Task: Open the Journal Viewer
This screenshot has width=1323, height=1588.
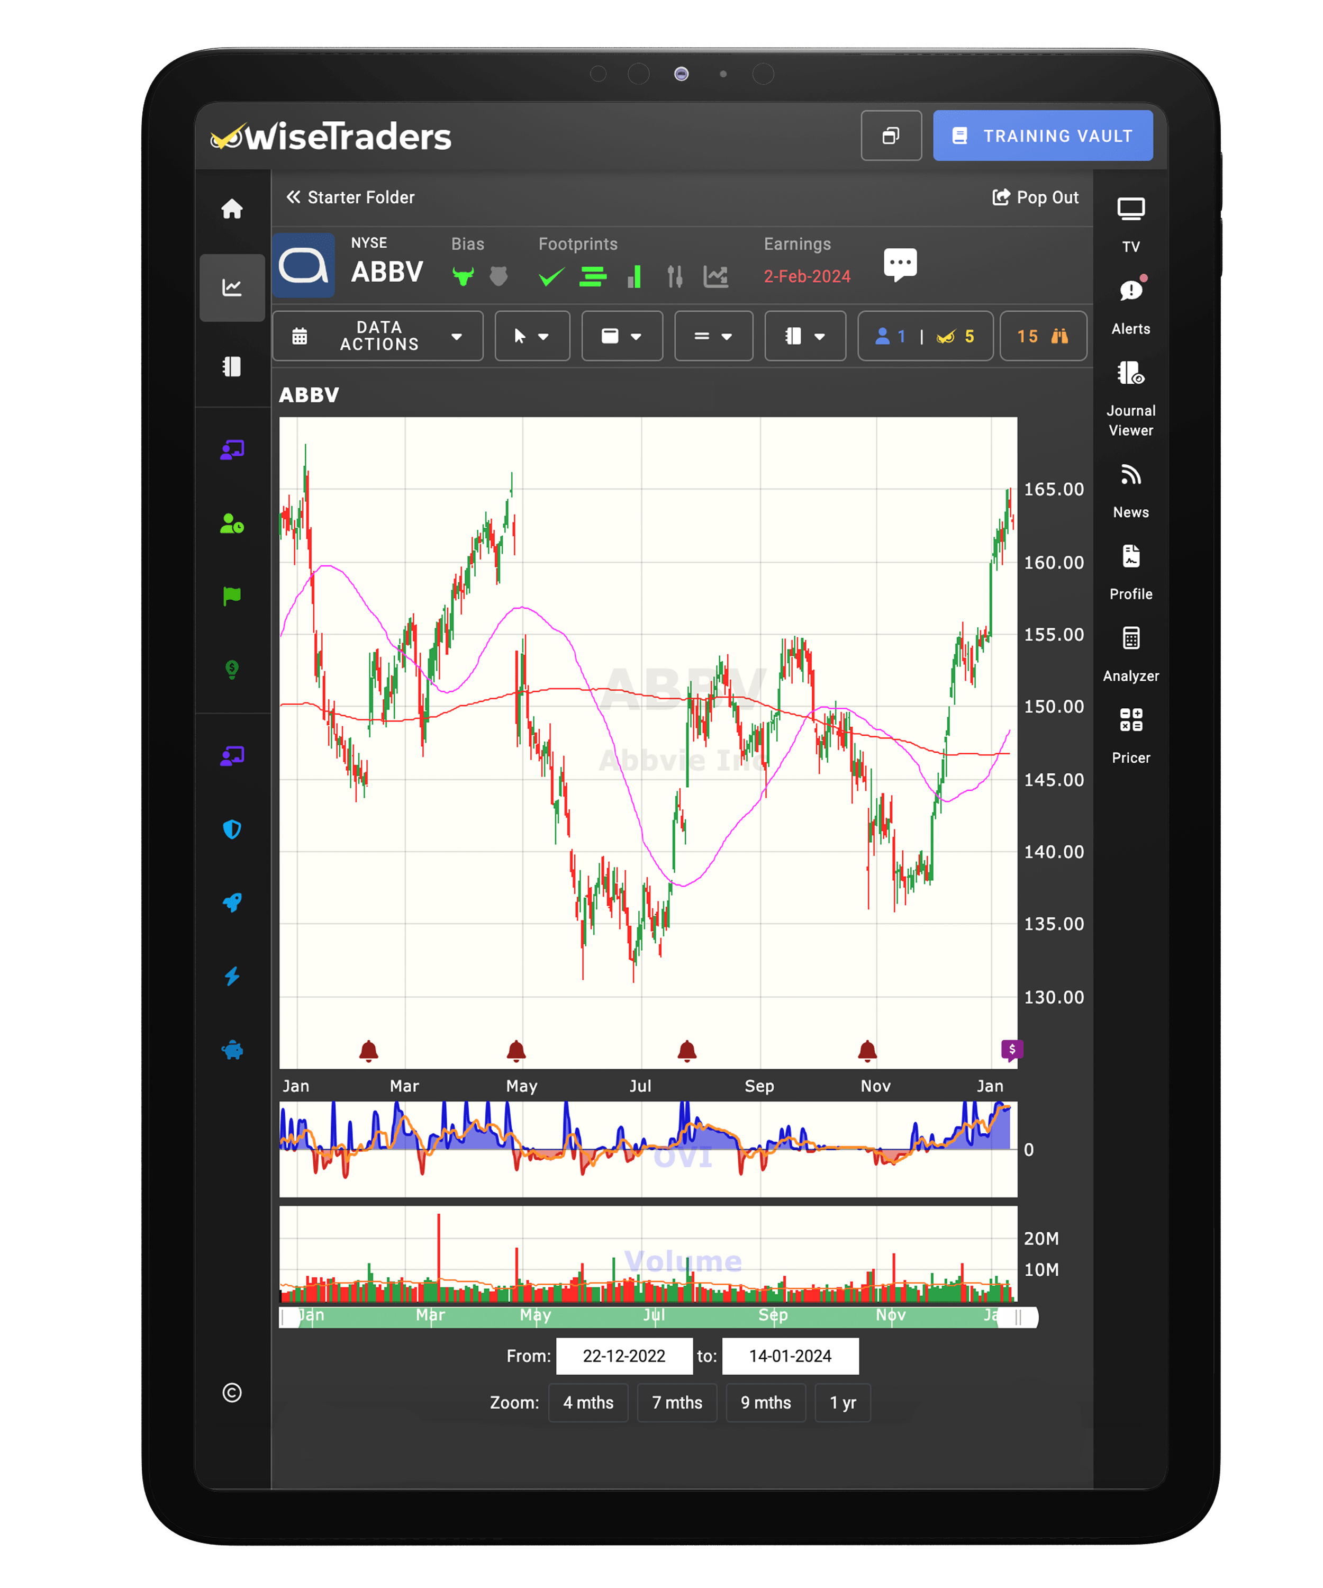Action: pyautogui.click(x=1130, y=374)
